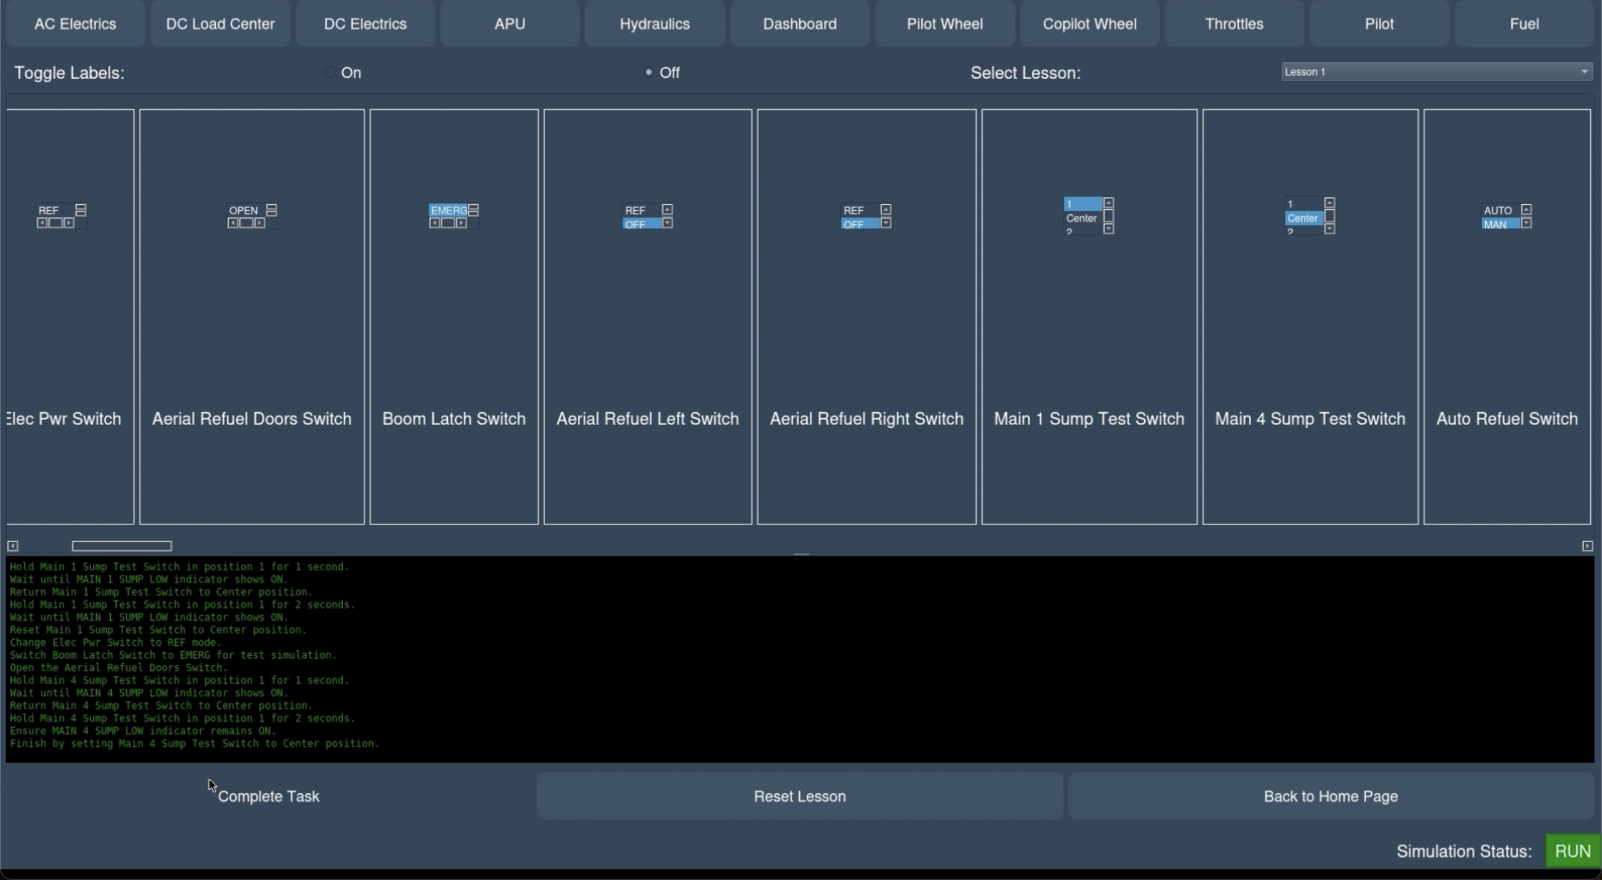Click left arrow under Aerial Refuel Doors OPEN

pos(232,223)
